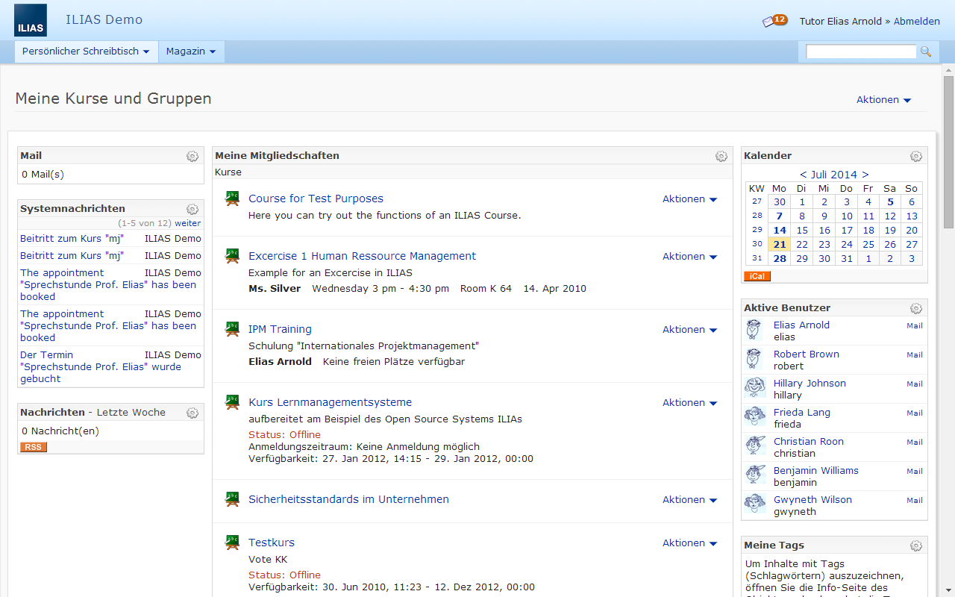Click the ILIAS logo icon
Viewport: 955px width, 597px height.
31,20
